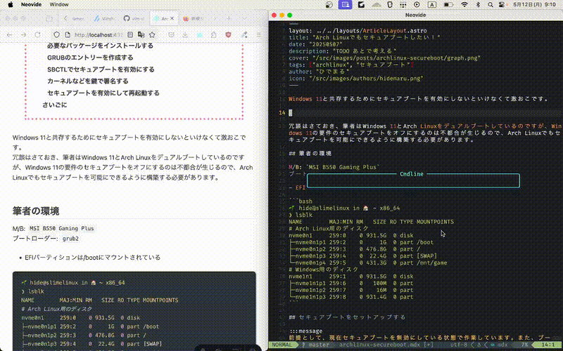Screen dimensions: 563x351
Task: Click the 'tags:' frontmatter line in Neovide
Action: [x=351, y=65]
